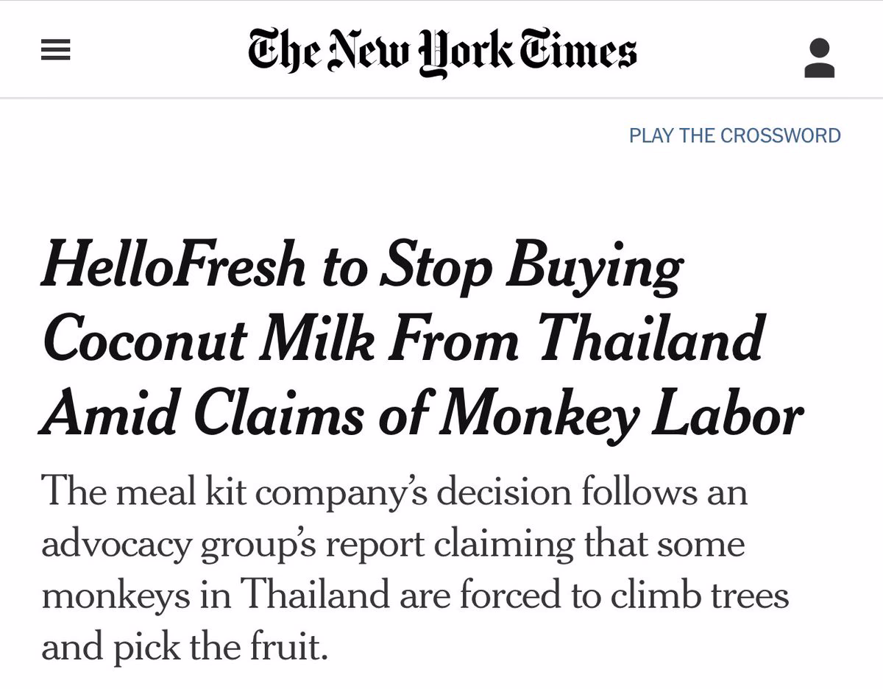Click summary line starting monkeys in Thailand
883x689 pixels.
[415, 595]
